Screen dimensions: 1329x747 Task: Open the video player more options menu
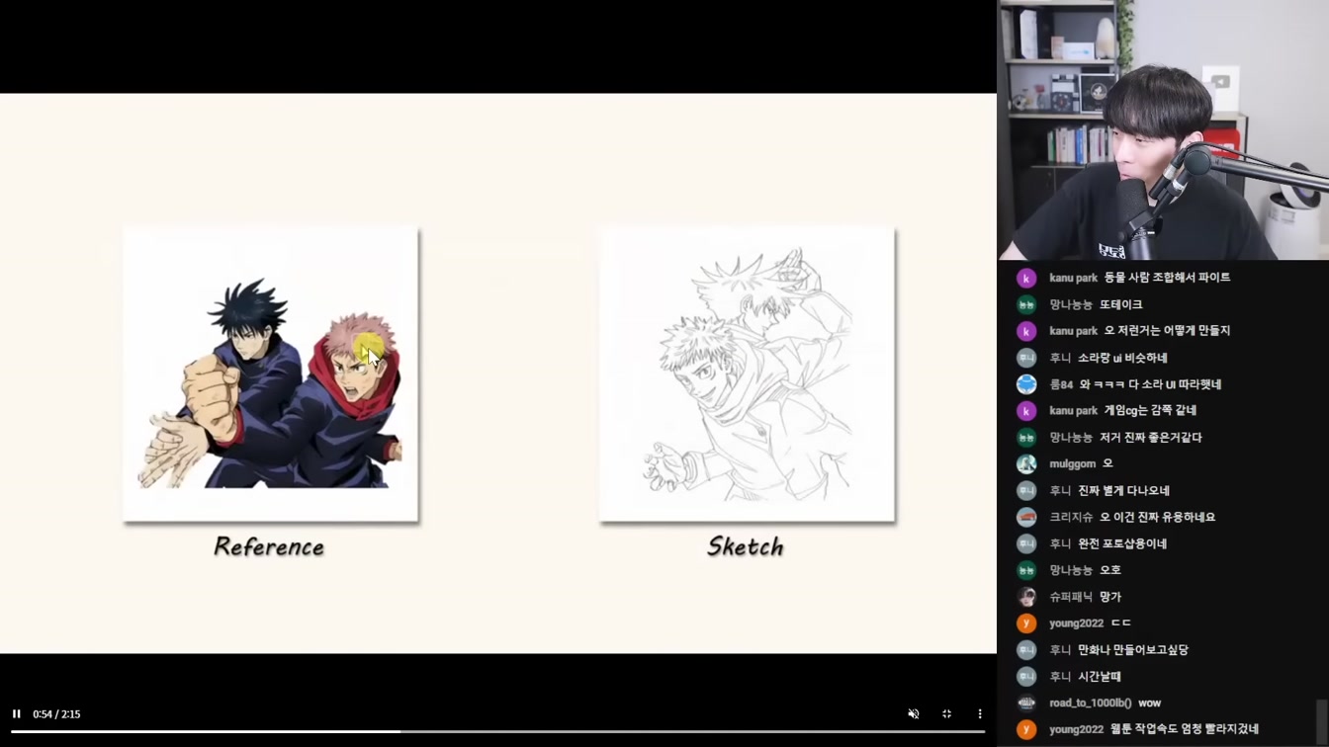[x=980, y=713]
